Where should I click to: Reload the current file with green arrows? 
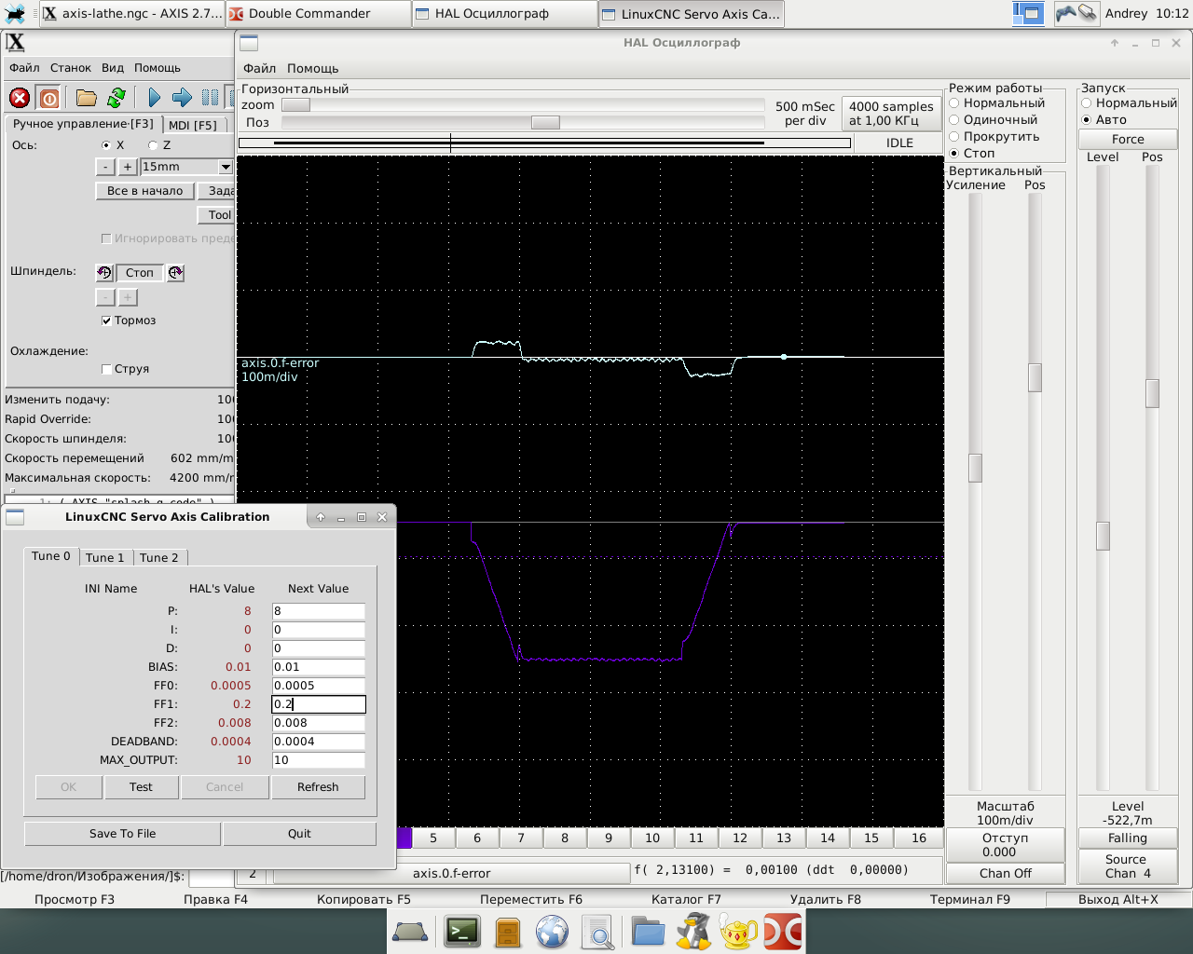point(117,98)
